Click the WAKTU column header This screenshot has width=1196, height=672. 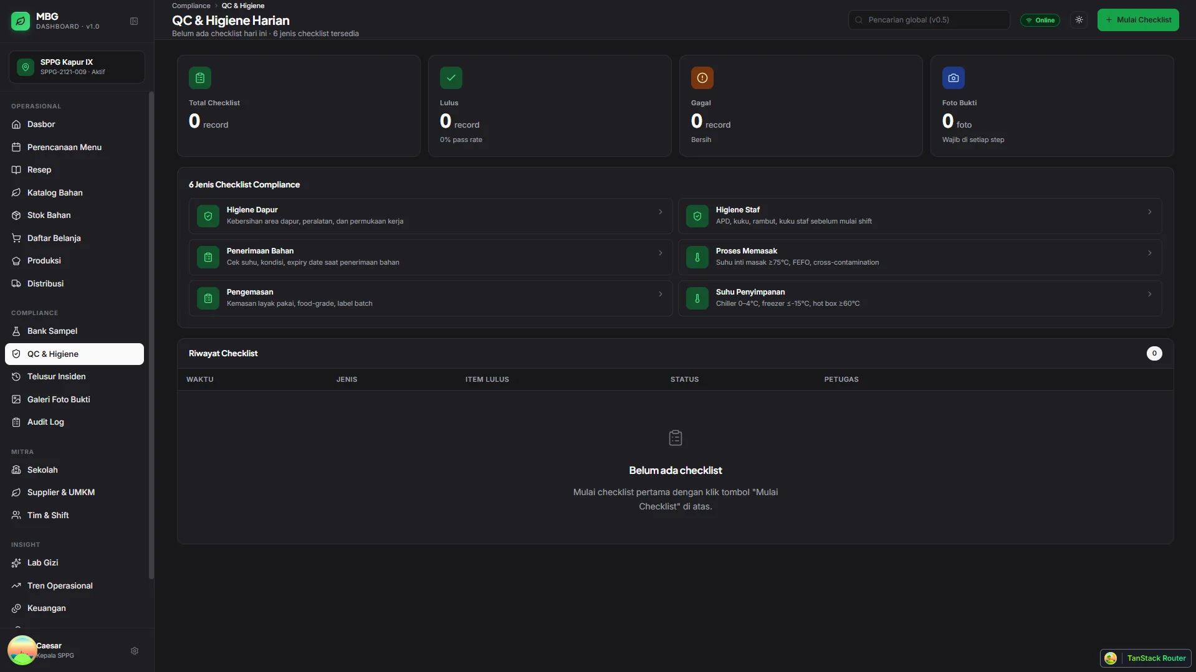[200, 379]
